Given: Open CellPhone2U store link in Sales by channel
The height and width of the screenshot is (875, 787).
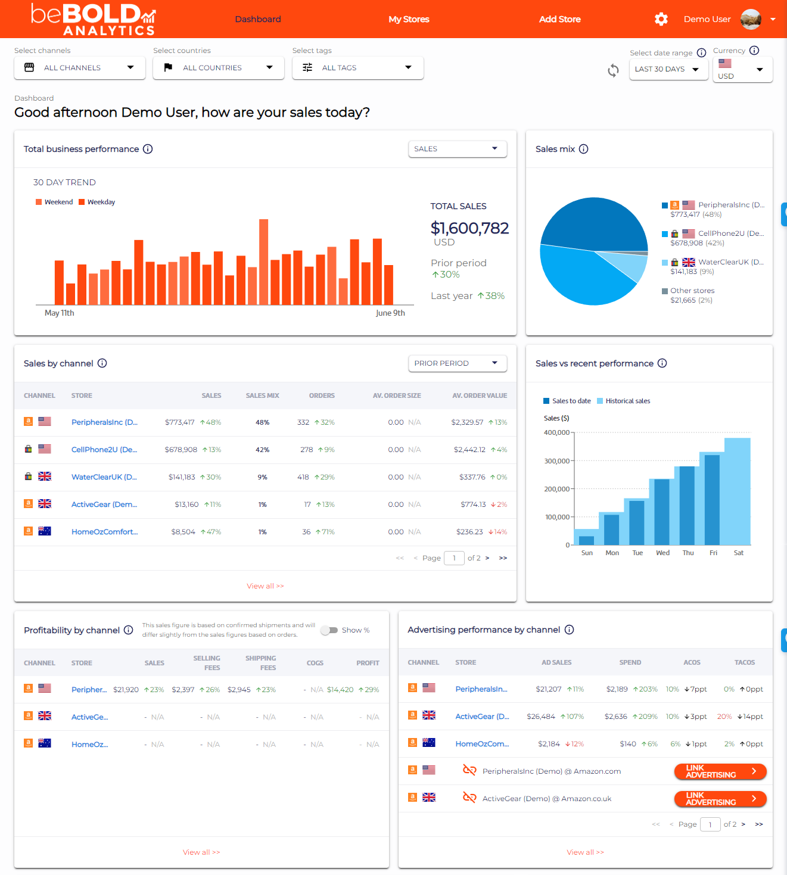Looking at the screenshot, I should (104, 450).
